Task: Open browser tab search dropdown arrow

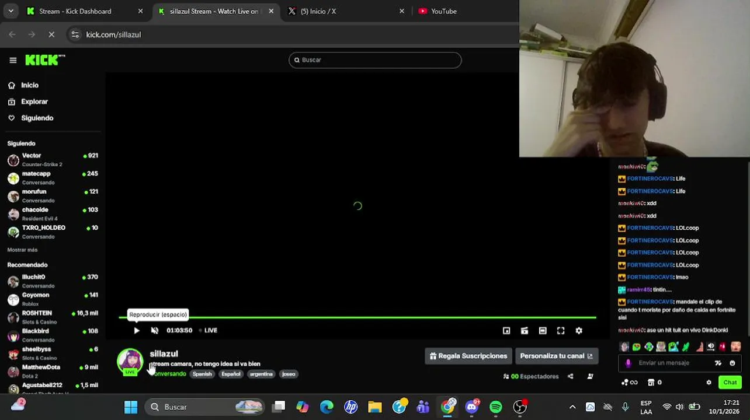Action: [11, 11]
